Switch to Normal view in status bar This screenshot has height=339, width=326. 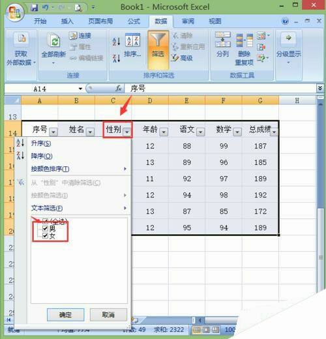point(197,330)
